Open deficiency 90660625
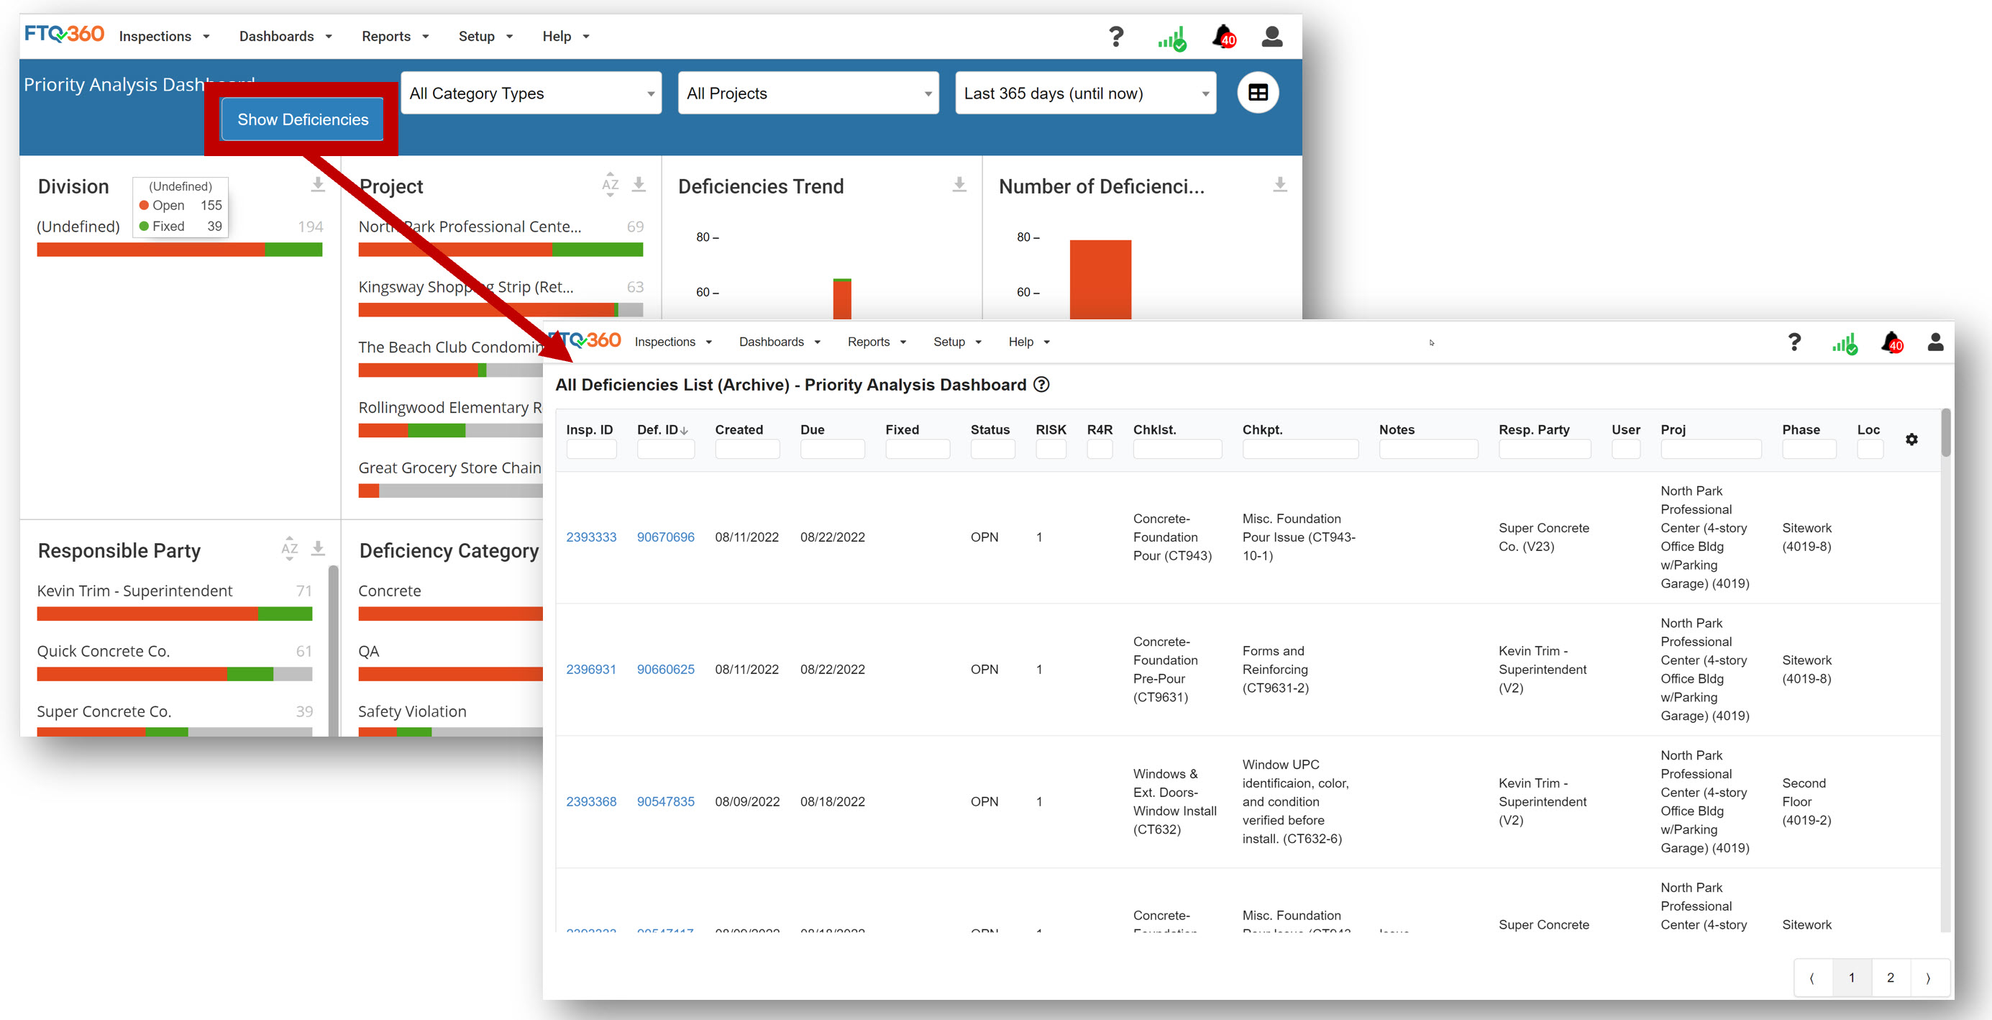This screenshot has height=1020, width=1992. pyautogui.click(x=665, y=669)
